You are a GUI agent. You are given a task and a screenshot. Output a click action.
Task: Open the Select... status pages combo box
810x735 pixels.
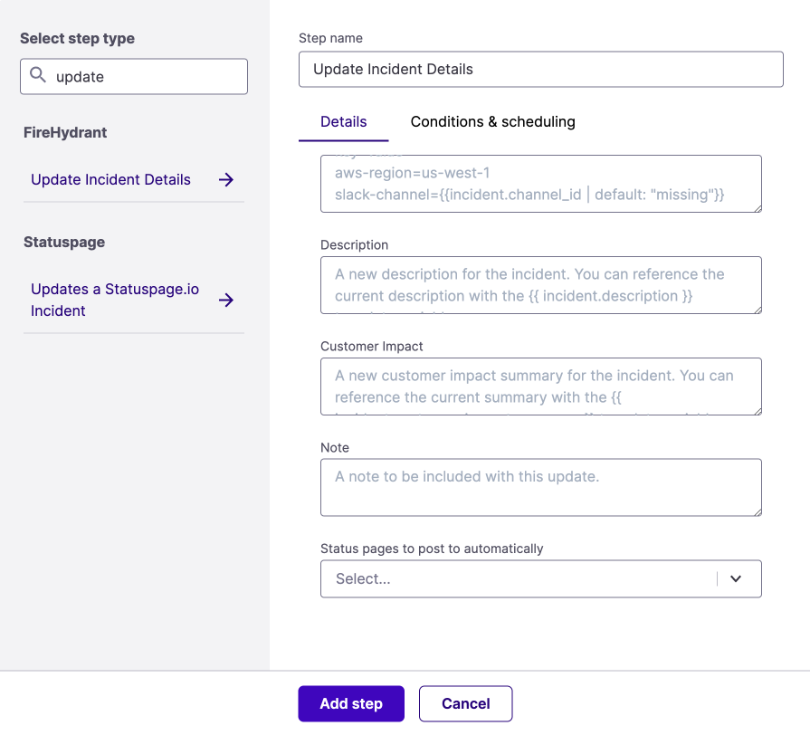click(541, 579)
